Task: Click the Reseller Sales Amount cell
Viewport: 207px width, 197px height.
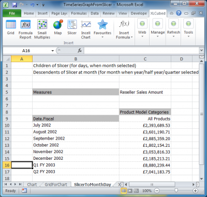Action: [145, 92]
